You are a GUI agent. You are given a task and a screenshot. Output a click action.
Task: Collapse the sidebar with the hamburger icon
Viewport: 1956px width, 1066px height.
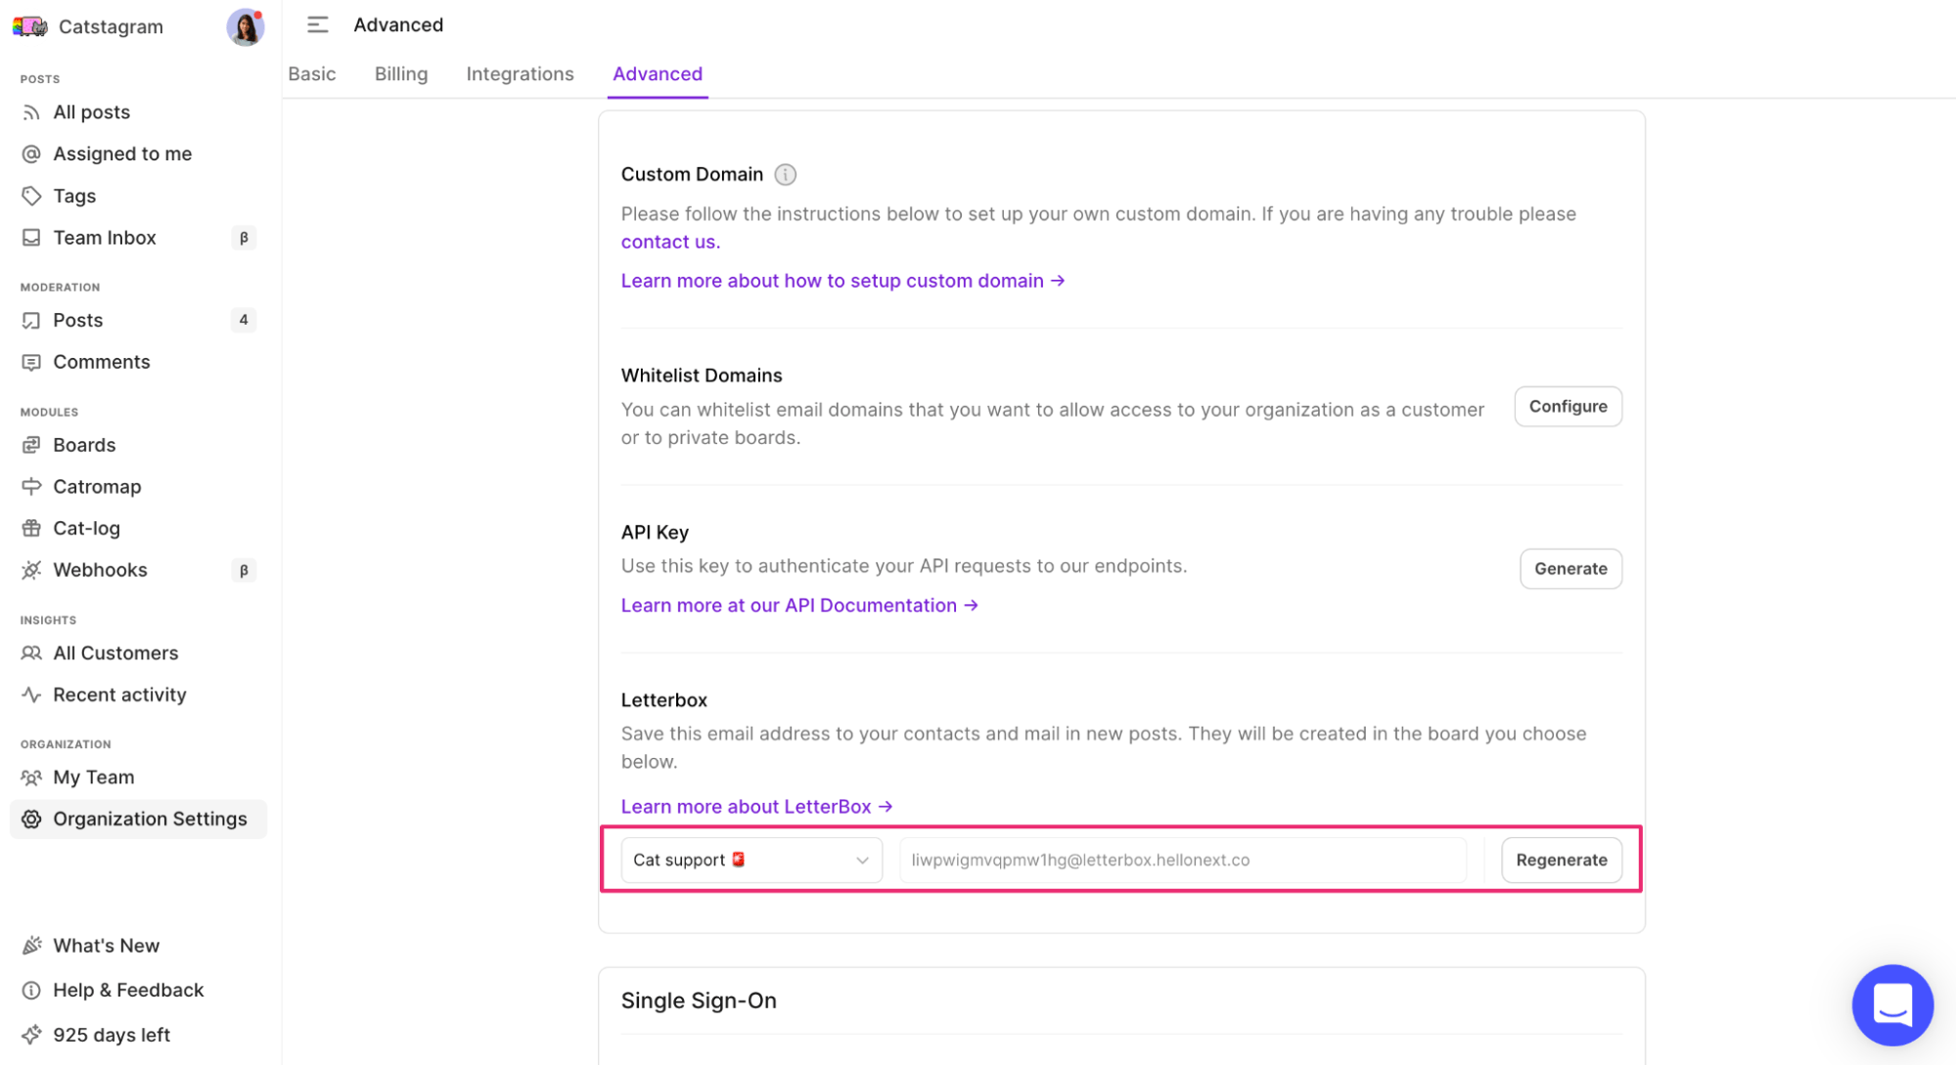coord(317,24)
